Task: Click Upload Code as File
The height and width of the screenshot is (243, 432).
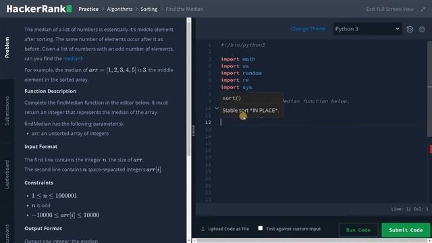Action: pyautogui.click(x=228, y=229)
